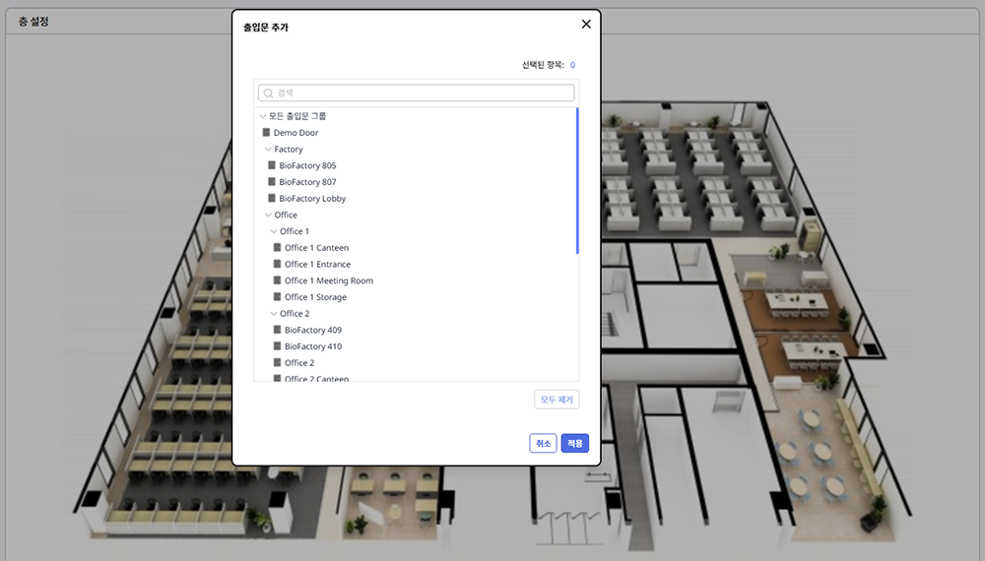The image size is (985, 561).
Task: Click the door list vertical scrollbar
Action: pos(576,182)
